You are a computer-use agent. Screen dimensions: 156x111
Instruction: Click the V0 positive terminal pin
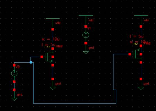14,65
